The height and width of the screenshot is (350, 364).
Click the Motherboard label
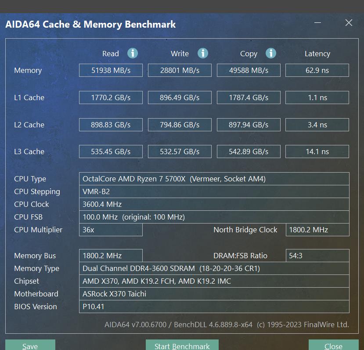click(x=36, y=294)
